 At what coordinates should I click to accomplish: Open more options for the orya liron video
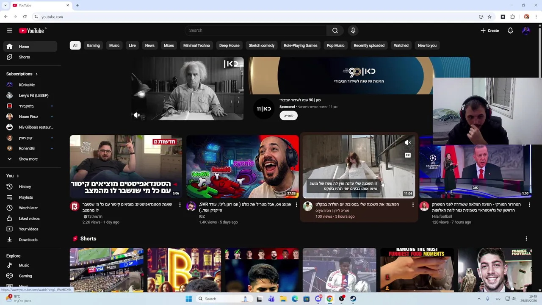(413, 205)
